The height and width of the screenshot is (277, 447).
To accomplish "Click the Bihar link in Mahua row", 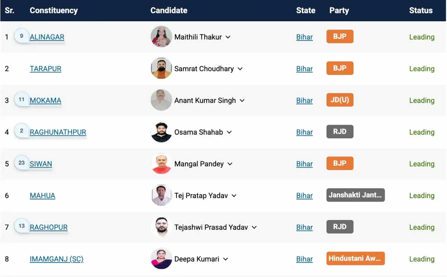I will coord(304,195).
